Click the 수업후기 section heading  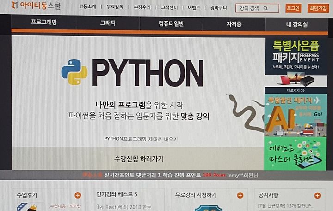pos(27,195)
